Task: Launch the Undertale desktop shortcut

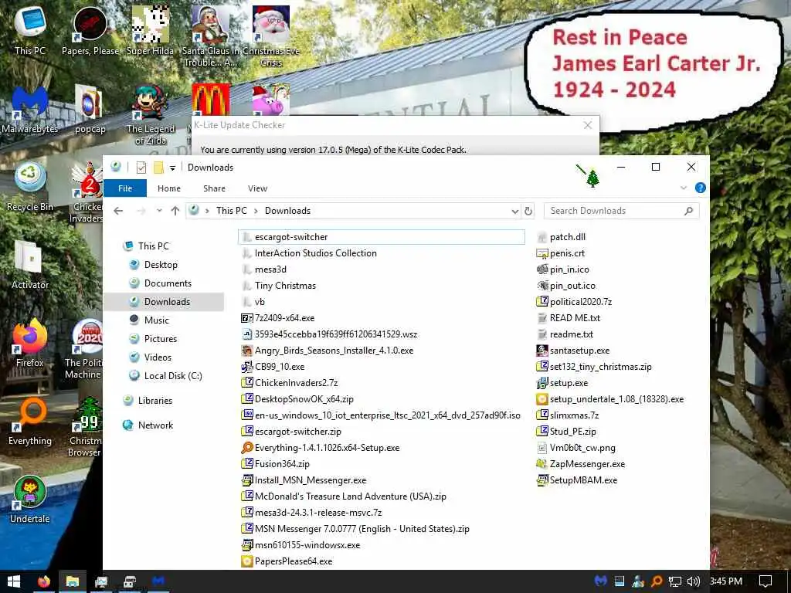Action: [x=30, y=500]
